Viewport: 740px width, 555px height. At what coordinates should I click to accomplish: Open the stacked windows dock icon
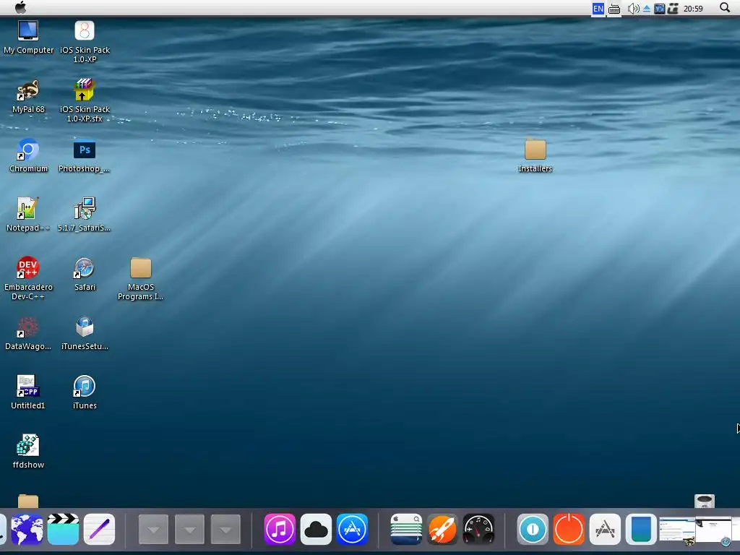[406, 529]
